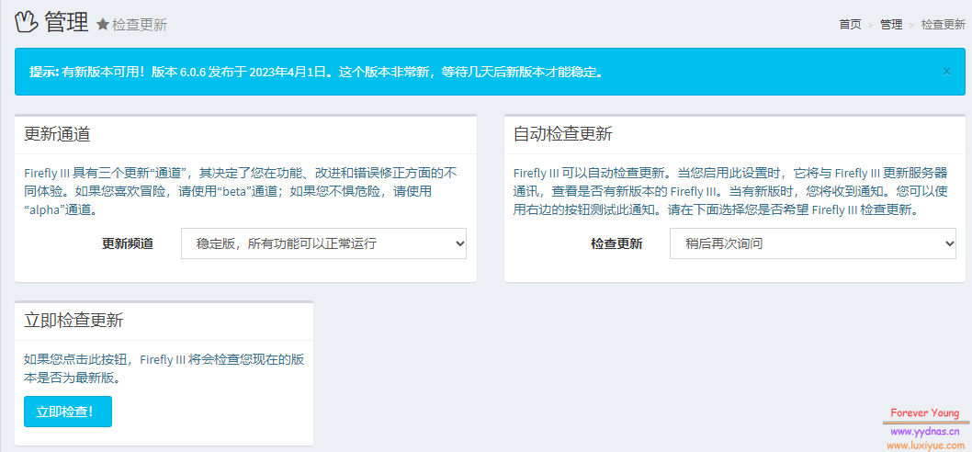
Task: Click the large 管理 page title
Action: point(67,22)
